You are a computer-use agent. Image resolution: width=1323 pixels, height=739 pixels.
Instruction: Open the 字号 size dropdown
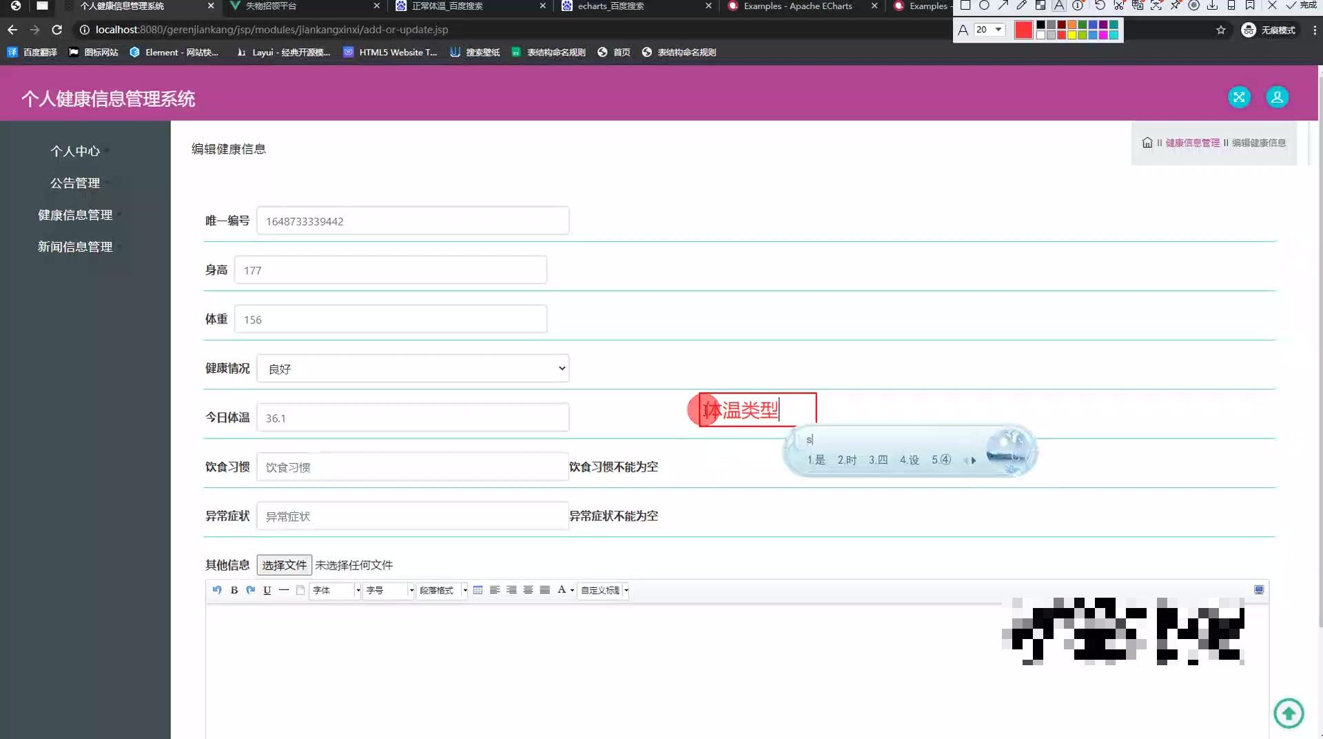389,590
